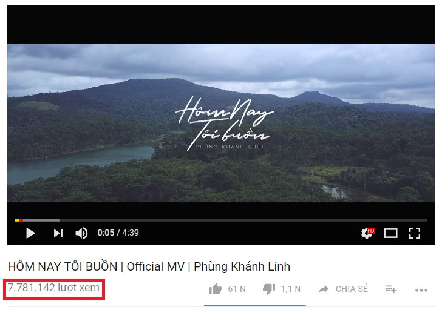439x310 pixels.
Task: Click the 61 N like count
Action: (x=237, y=289)
